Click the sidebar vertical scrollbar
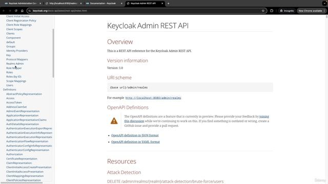The width and height of the screenshot is (328, 184). 53,53
